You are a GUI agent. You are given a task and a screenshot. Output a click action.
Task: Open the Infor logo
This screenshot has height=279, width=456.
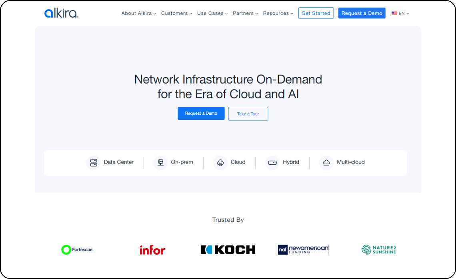pyautogui.click(x=152, y=250)
